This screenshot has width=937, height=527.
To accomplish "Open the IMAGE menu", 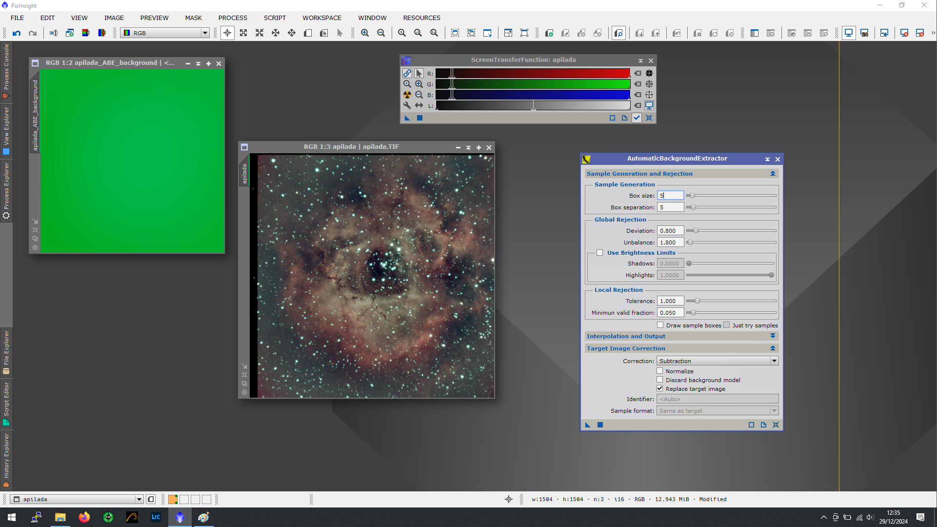I will click(x=114, y=18).
